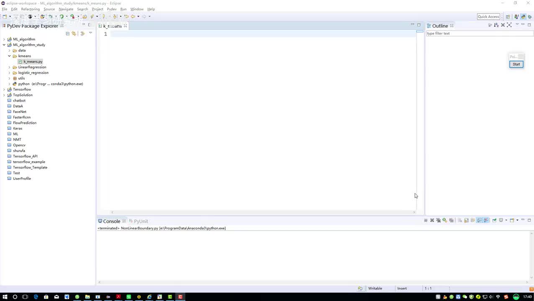Click the Previous Annotation toolbar icon
The image size is (534, 301).
click(x=115, y=17)
